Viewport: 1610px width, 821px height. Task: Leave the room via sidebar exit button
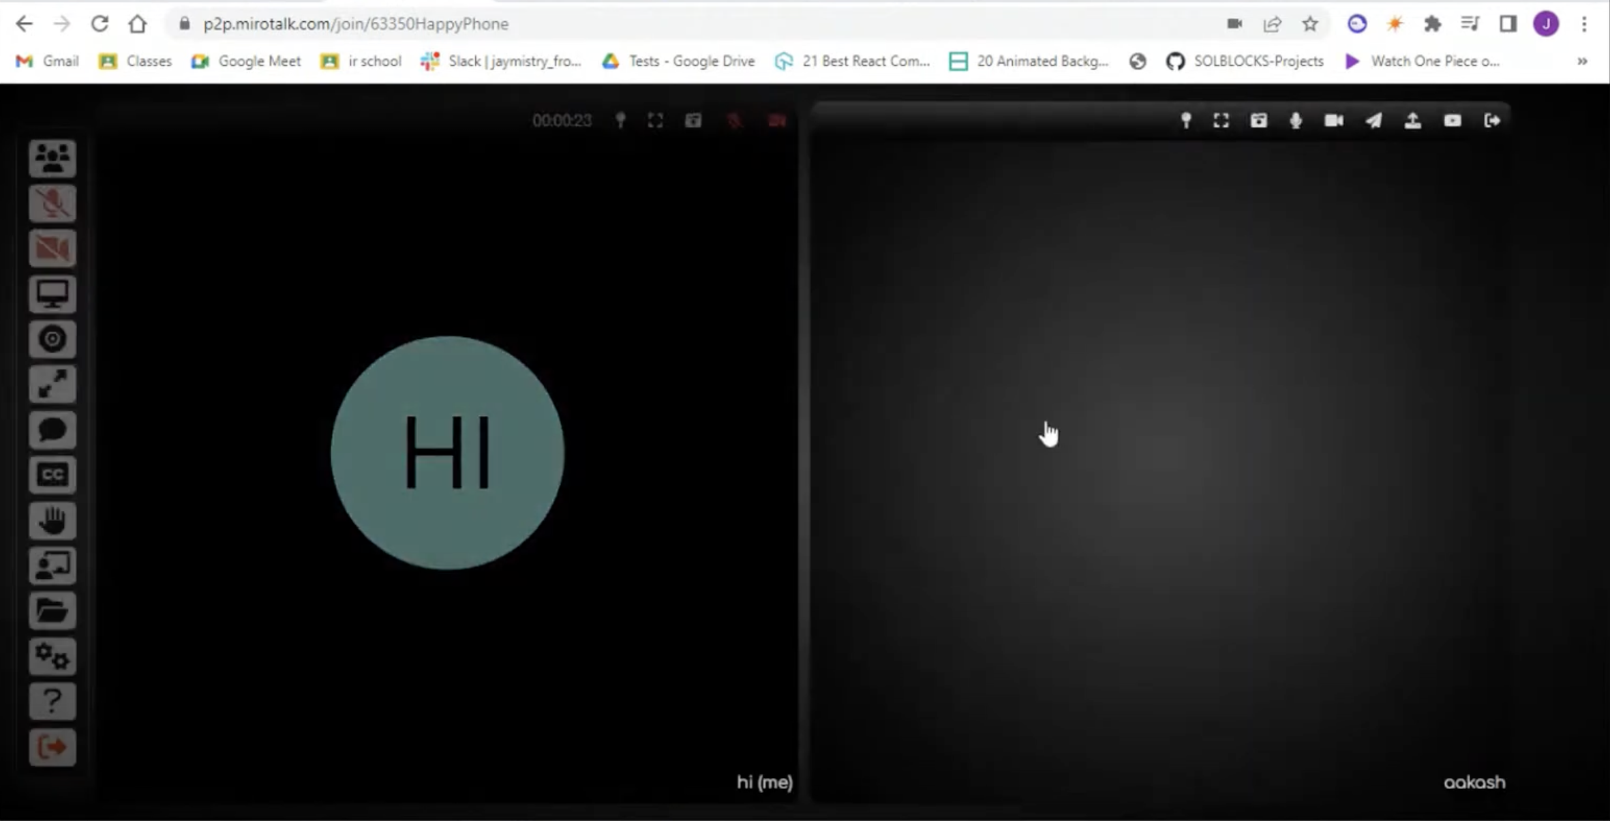click(52, 747)
